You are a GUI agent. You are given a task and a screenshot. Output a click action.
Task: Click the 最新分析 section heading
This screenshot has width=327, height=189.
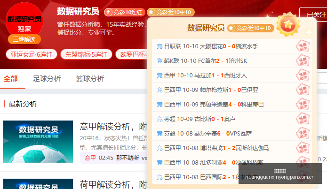23,104
